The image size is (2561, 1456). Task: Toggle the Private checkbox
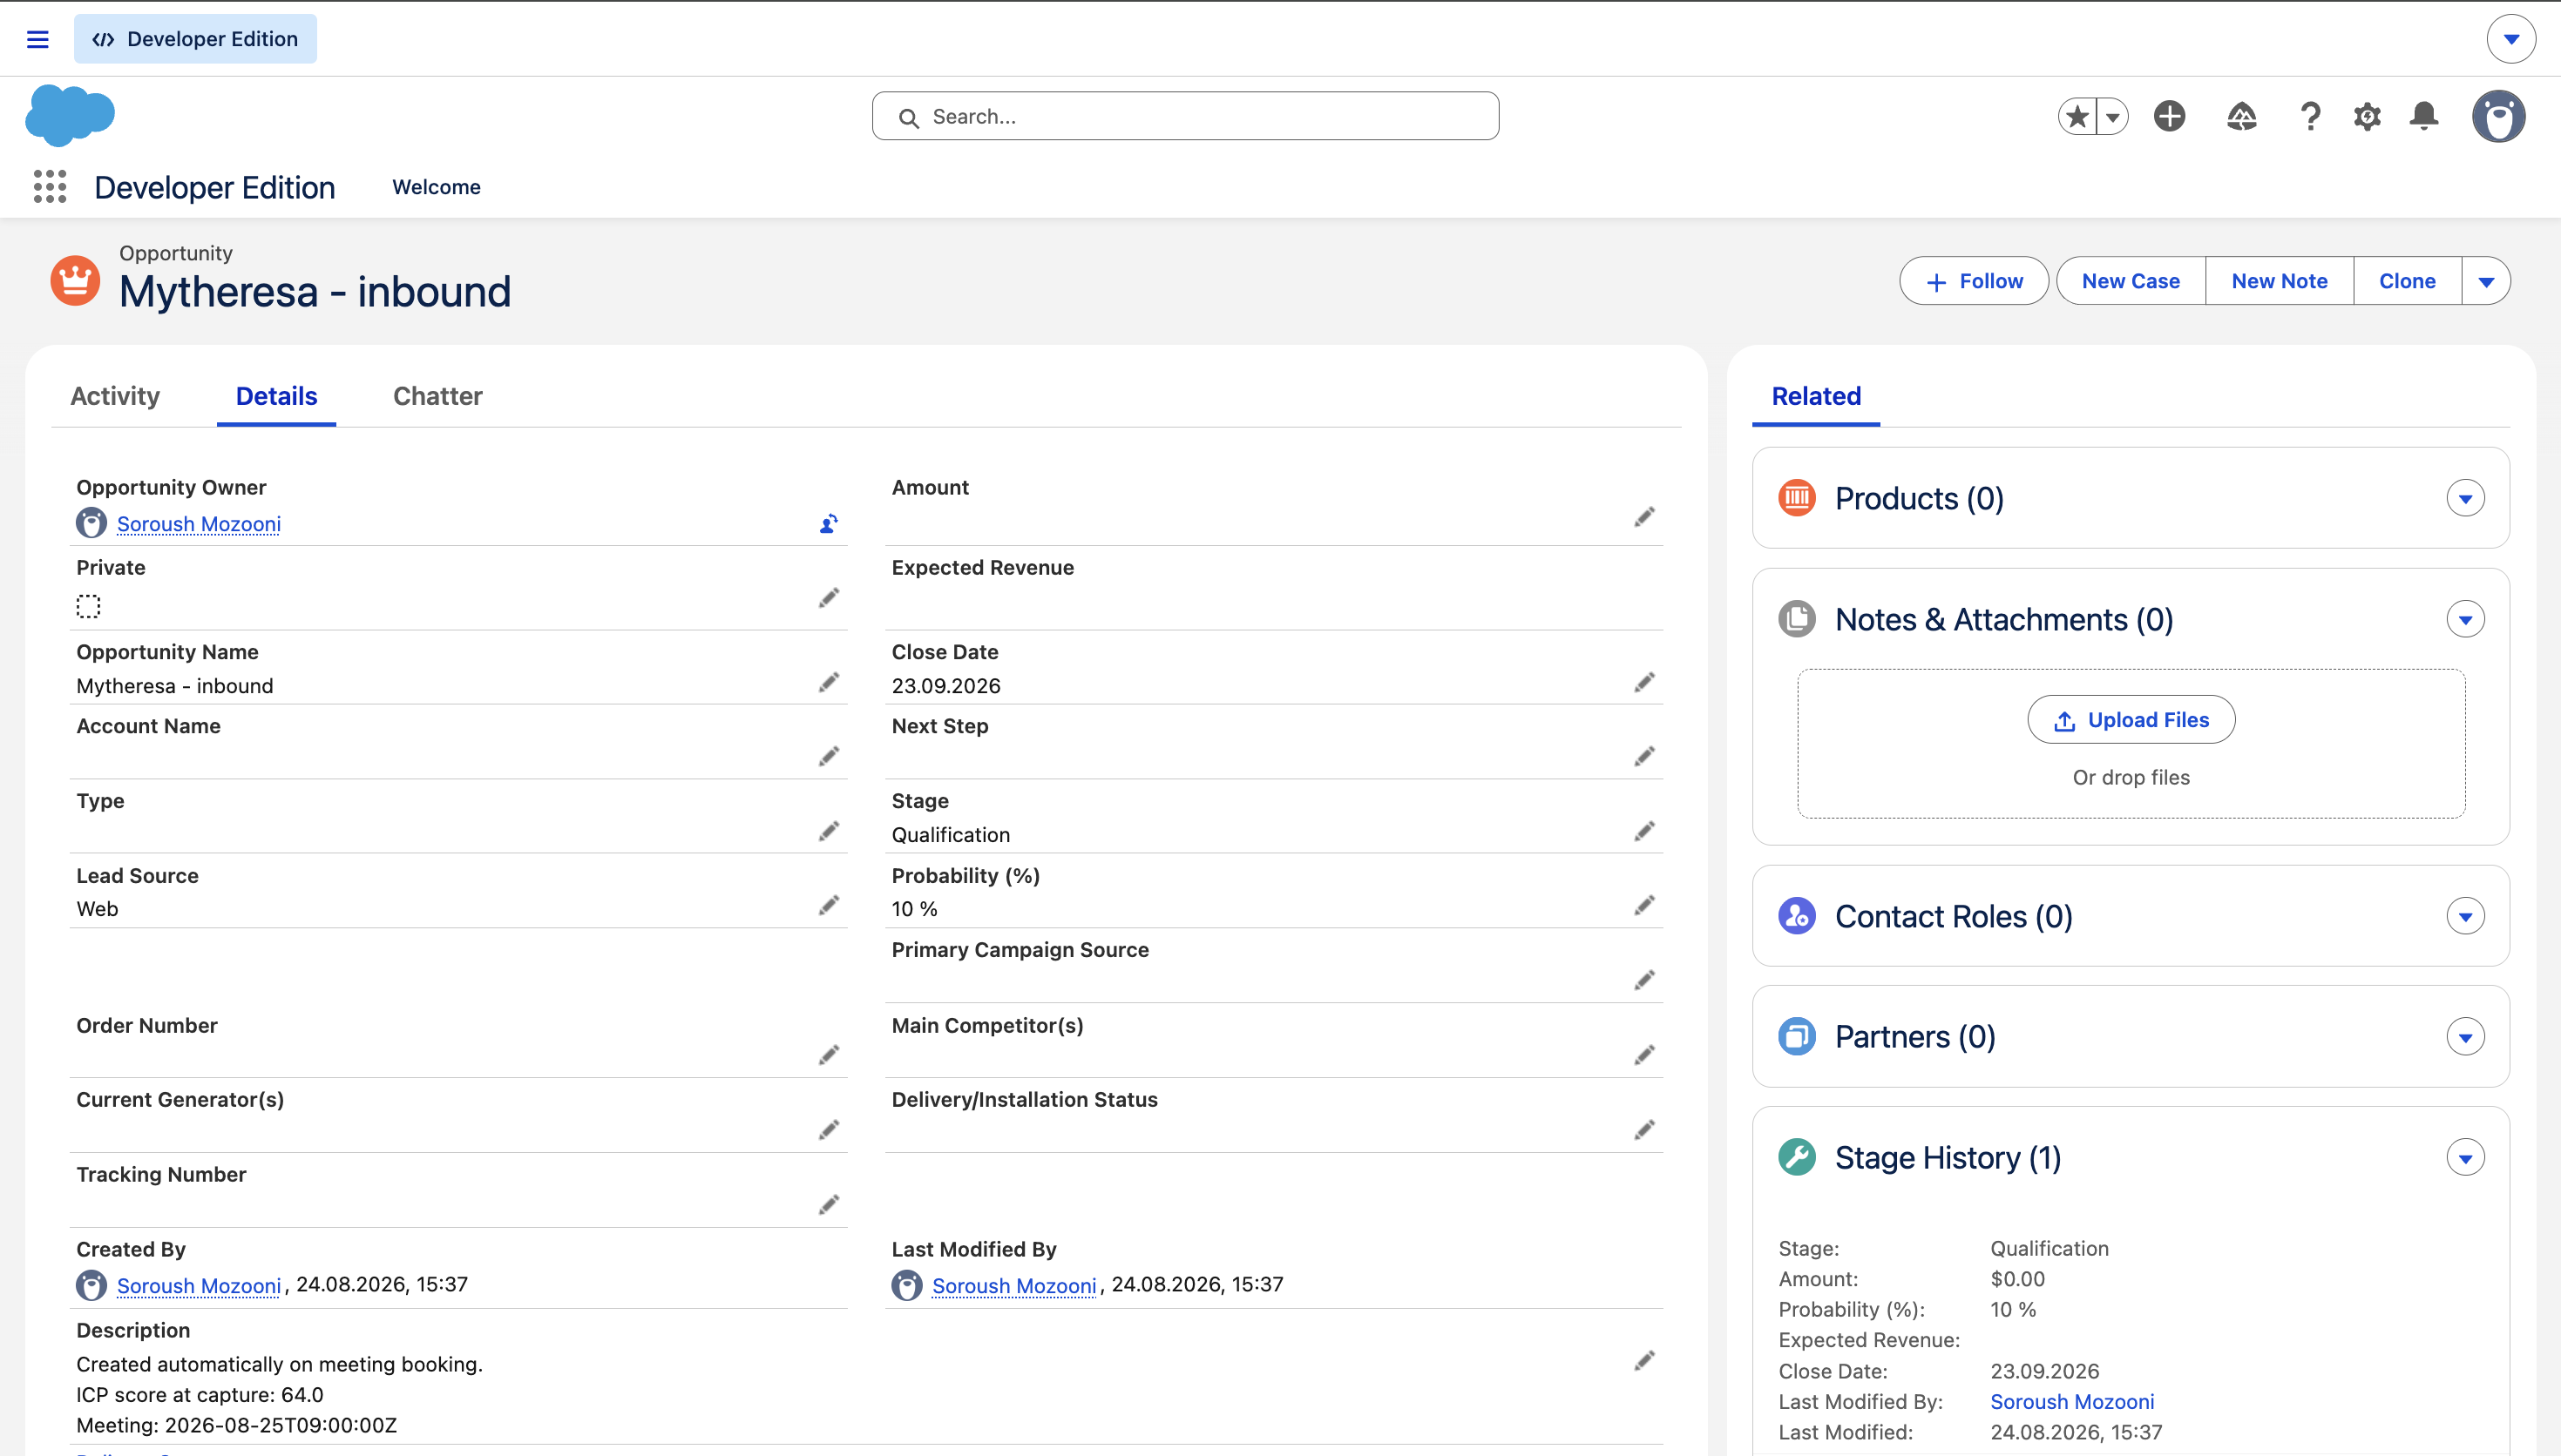[89, 606]
